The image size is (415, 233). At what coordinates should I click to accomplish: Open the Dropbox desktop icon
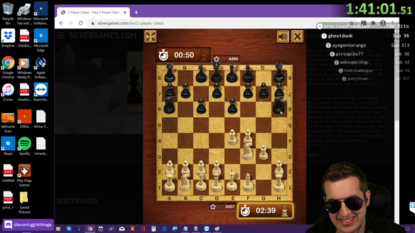(8, 38)
